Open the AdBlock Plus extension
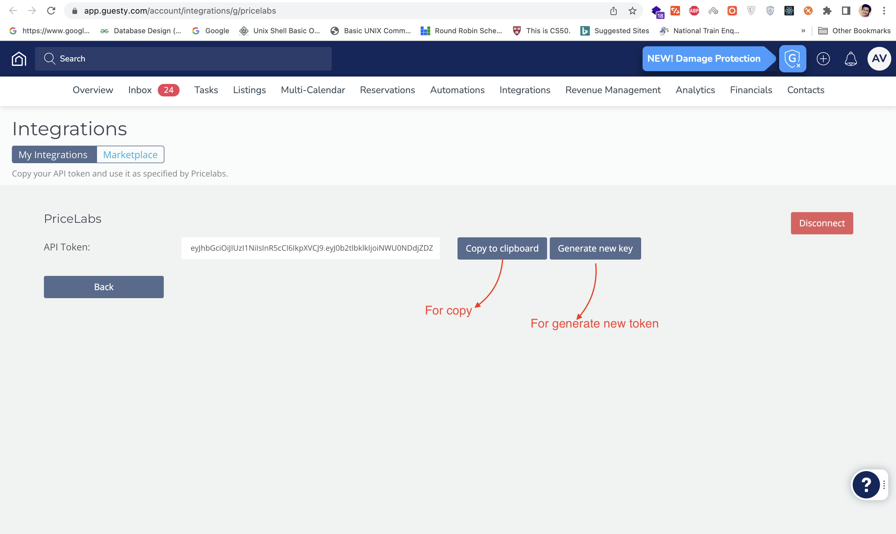The image size is (896, 534). click(x=694, y=11)
